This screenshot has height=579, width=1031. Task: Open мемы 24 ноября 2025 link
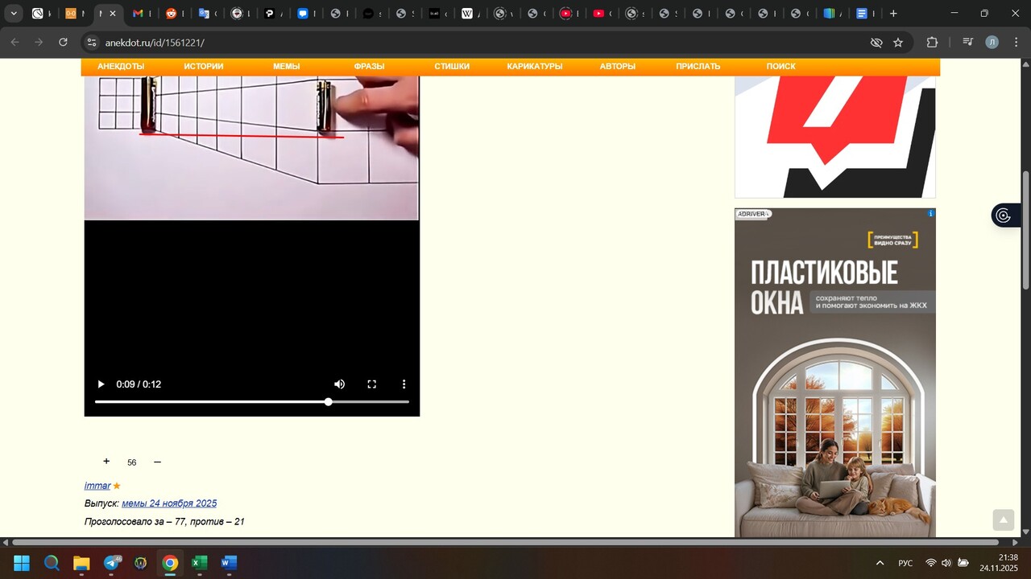coord(169,503)
